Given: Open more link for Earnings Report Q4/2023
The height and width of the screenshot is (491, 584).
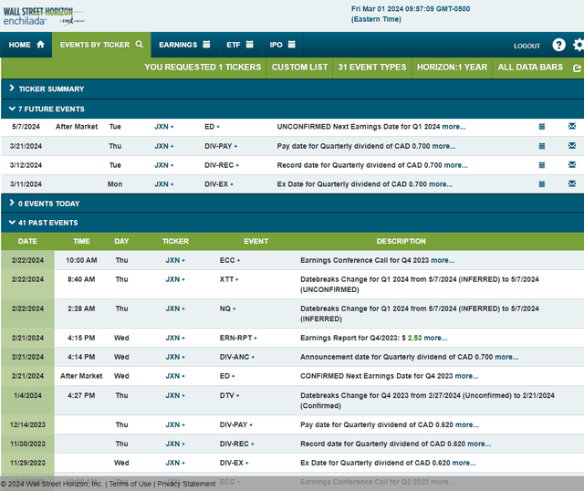Looking at the screenshot, I should [x=435, y=338].
